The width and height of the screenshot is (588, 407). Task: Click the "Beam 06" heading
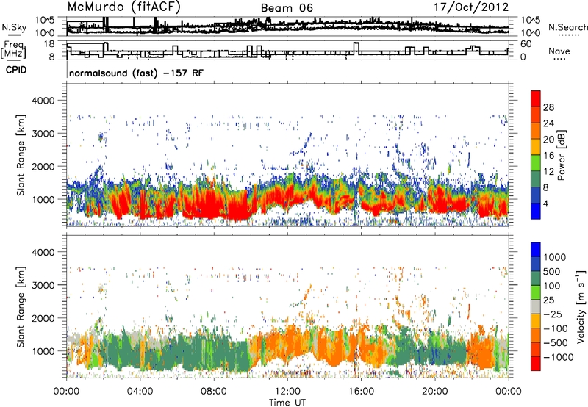(287, 8)
